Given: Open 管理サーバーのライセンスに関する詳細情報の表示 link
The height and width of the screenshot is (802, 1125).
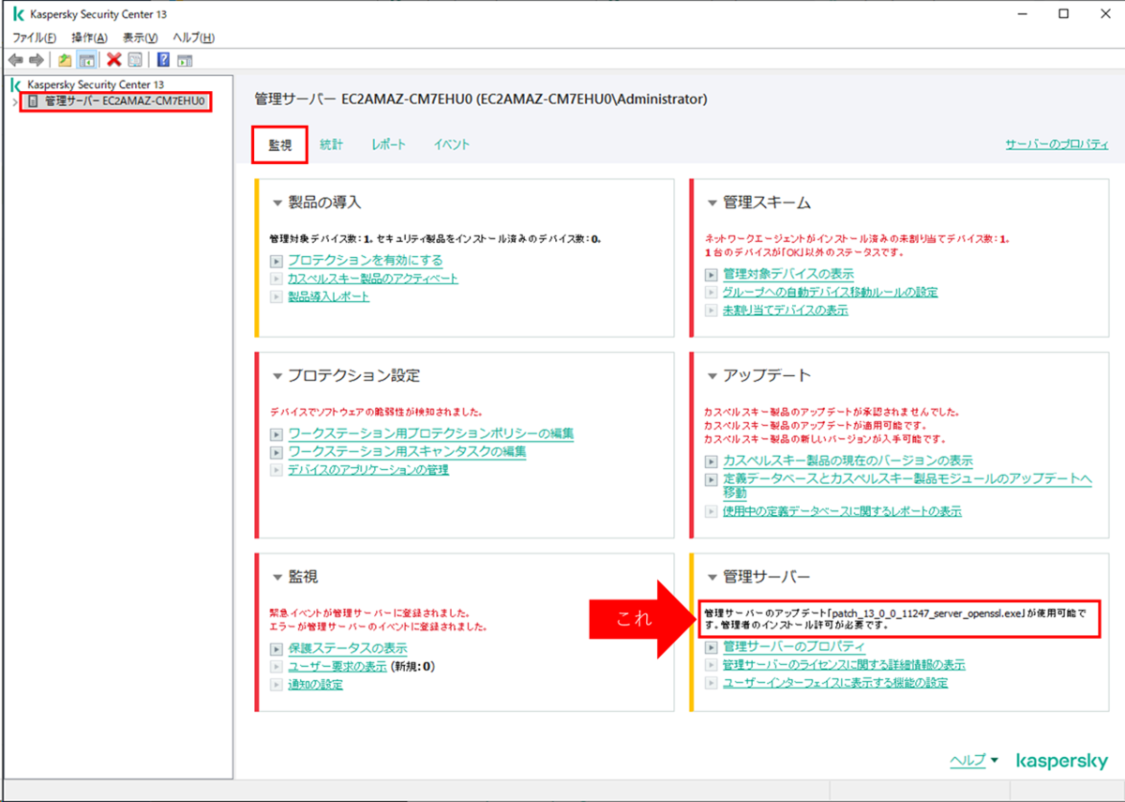Looking at the screenshot, I should [x=844, y=665].
